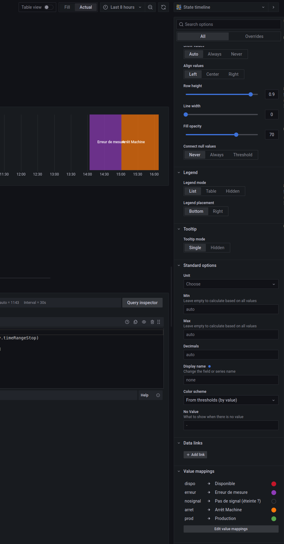This screenshot has width=284, height=544.
Task: Click the No Value input field
Action: [231, 425]
